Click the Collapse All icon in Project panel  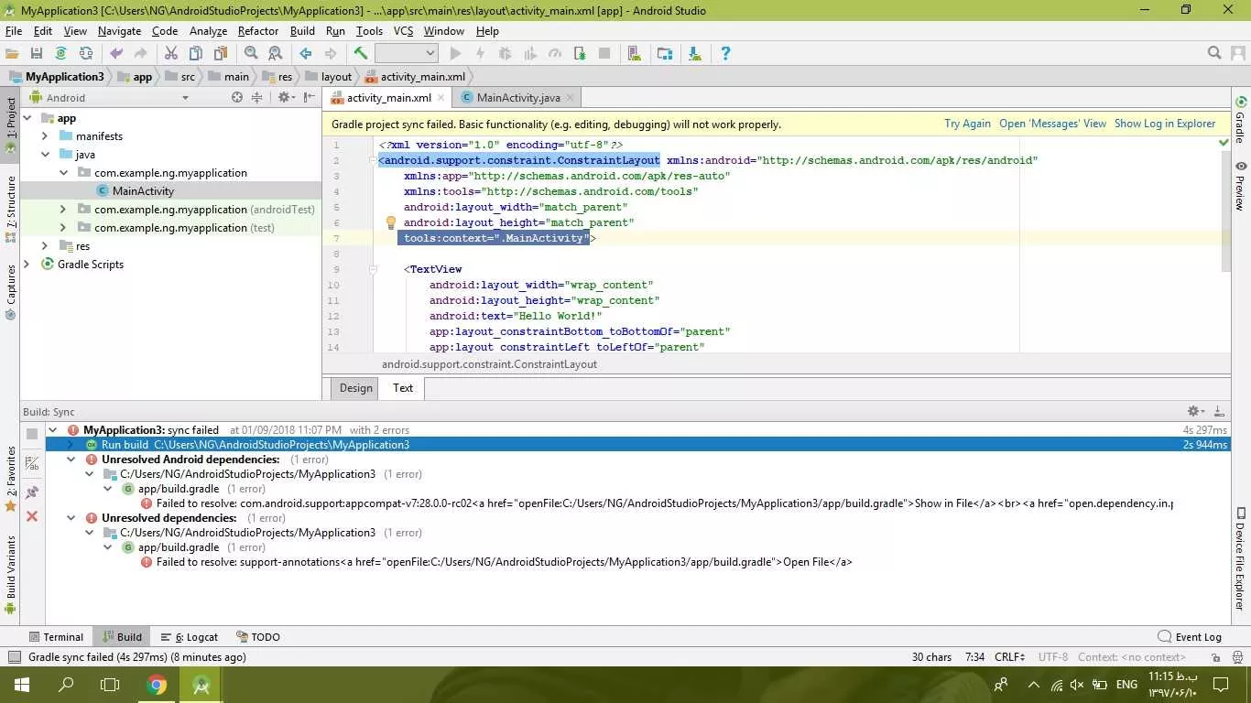coord(257,98)
